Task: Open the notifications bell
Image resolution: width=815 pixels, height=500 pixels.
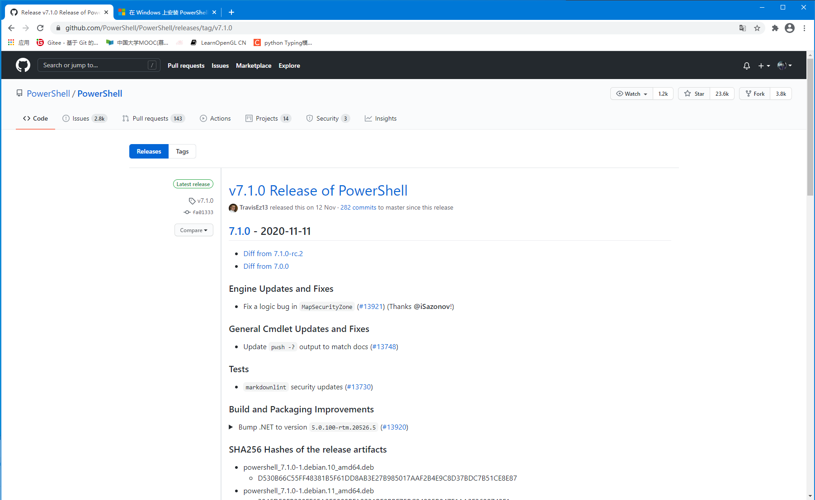Action: coord(747,65)
